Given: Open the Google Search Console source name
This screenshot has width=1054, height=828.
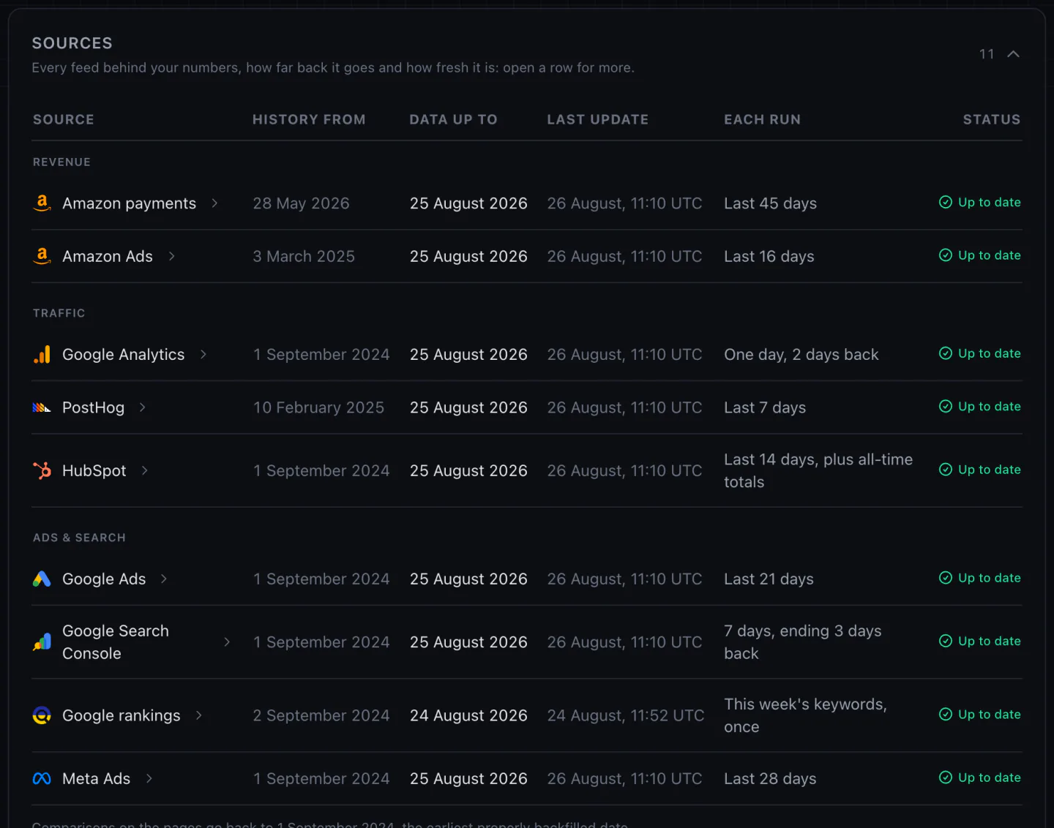Looking at the screenshot, I should (116, 642).
